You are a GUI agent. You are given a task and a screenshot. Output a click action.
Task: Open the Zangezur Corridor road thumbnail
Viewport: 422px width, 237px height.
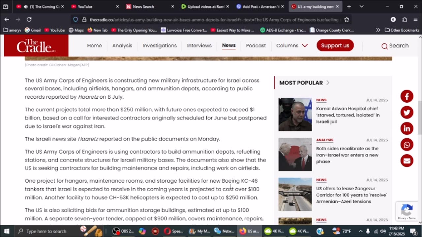pos(295,194)
